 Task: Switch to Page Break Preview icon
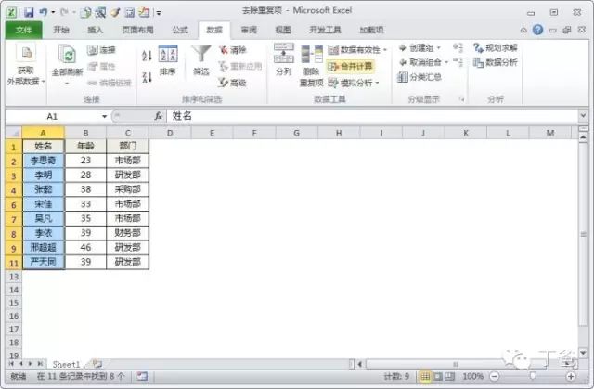tap(449, 376)
